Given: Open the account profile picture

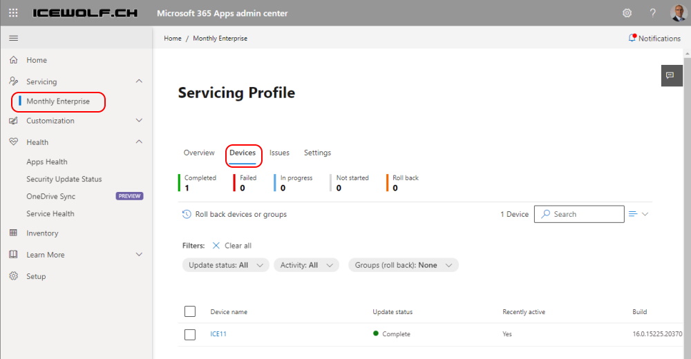Looking at the screenshot, I should point(679,13).
